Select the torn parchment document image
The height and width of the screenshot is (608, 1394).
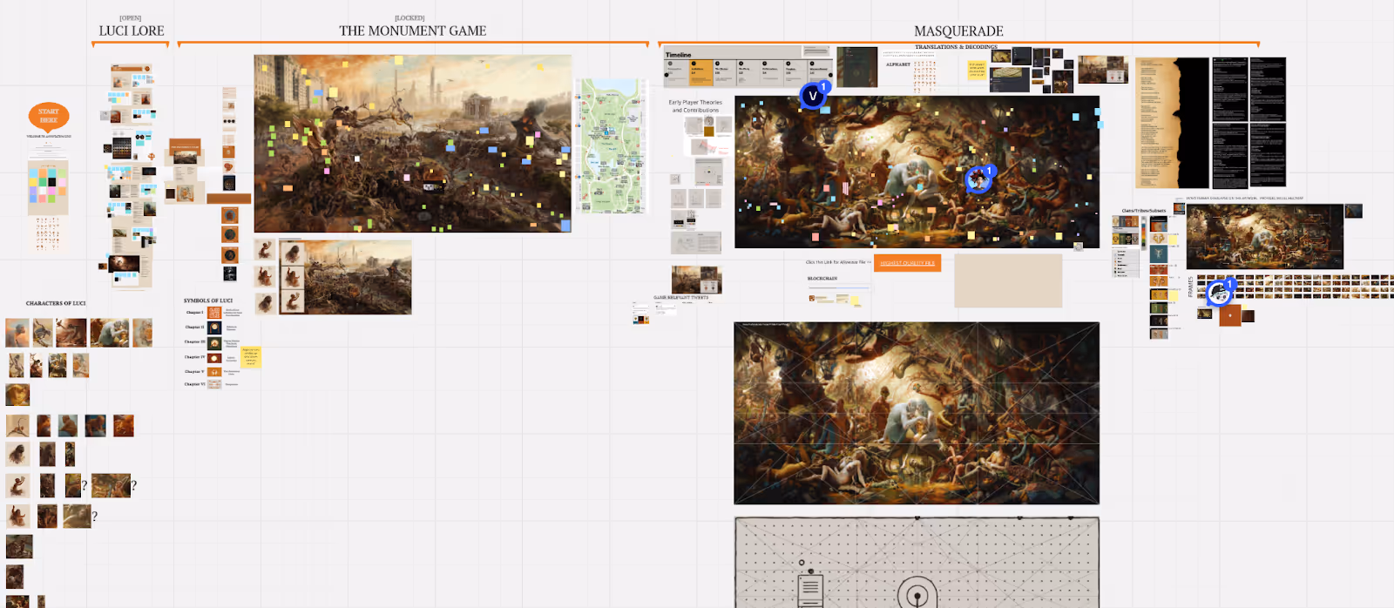tap(1173, 123)
